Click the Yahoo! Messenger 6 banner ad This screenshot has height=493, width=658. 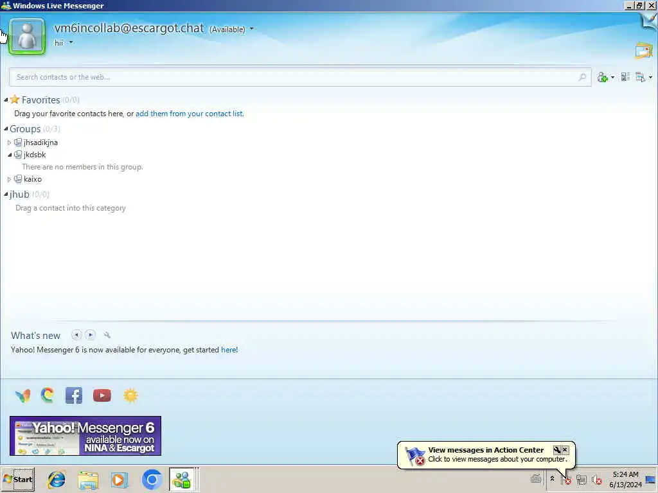[x=85, y=436]
